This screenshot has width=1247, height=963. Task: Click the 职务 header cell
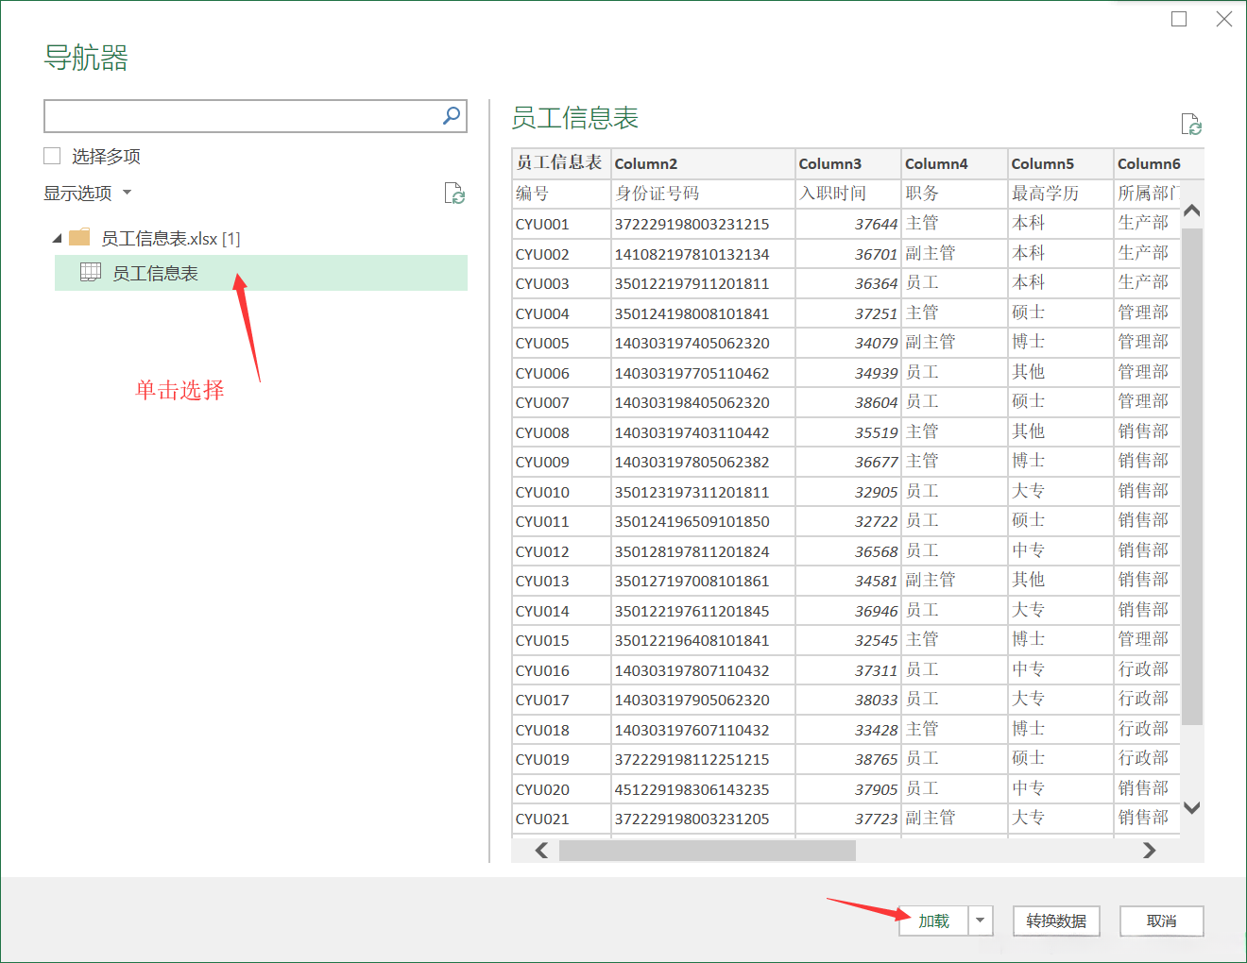(954, 194)
